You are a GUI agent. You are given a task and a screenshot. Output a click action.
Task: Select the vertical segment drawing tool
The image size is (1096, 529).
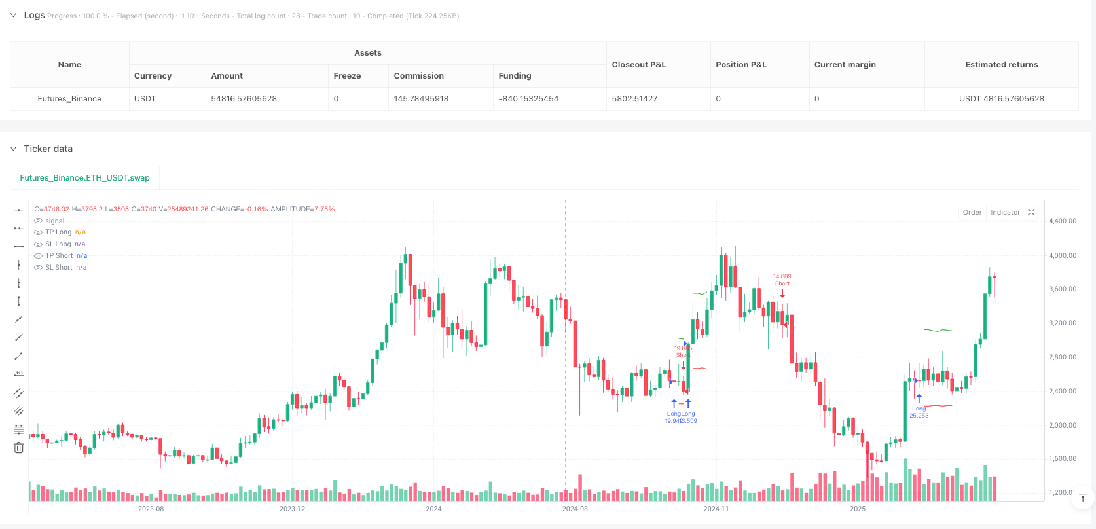(x=19, y=301)
